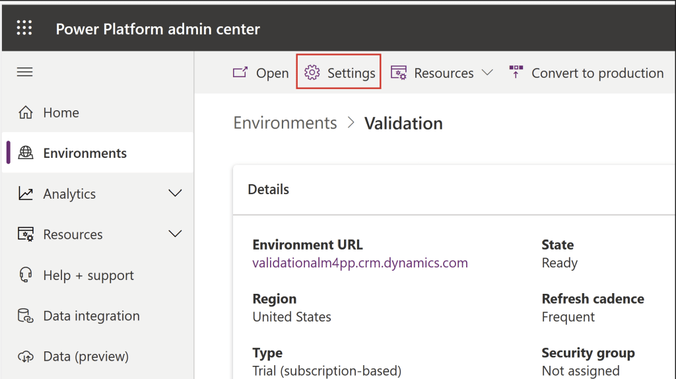Screen dimensions: 676x379
Task: Select Environments in the sidebar
Action: [x=84, y=153]
